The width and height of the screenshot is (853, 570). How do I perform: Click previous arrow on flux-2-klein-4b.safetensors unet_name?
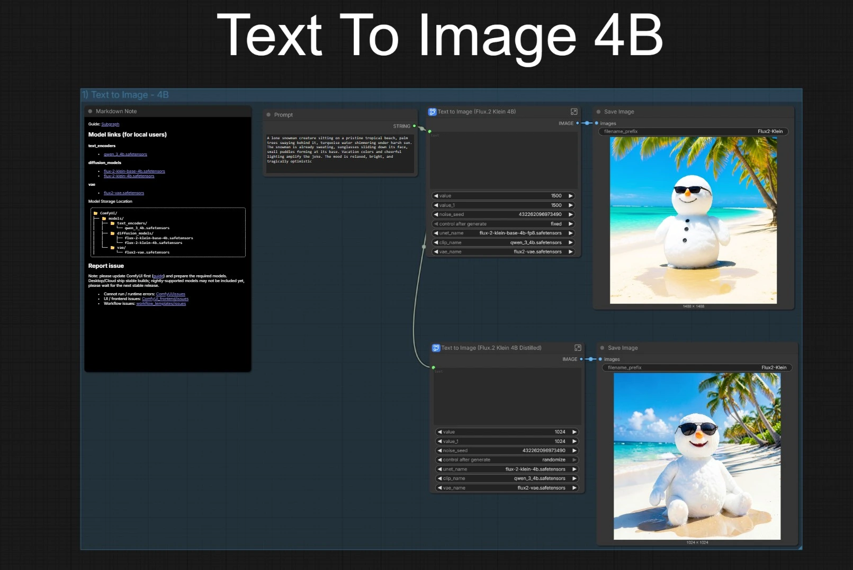(x=439, y=469)
